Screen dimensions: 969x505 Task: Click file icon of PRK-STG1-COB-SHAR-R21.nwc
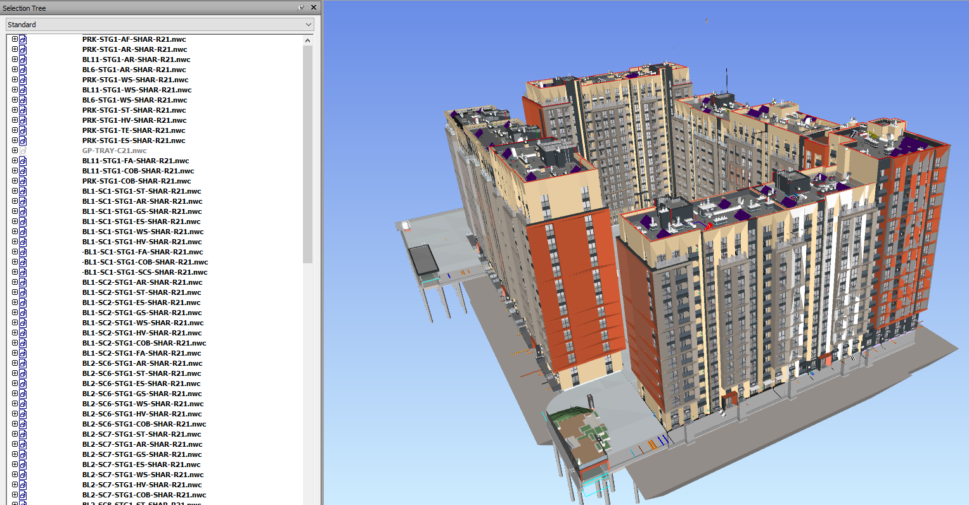pyautogui.click(x=23, y=181)
